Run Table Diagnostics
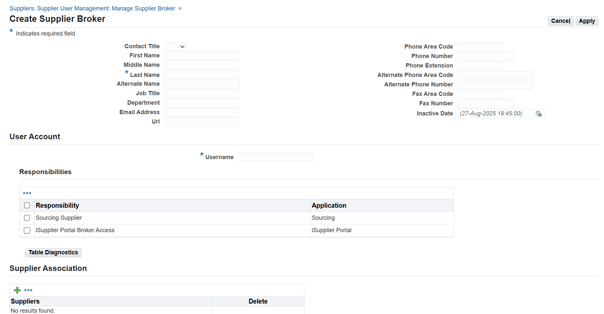 click(53, 252)
